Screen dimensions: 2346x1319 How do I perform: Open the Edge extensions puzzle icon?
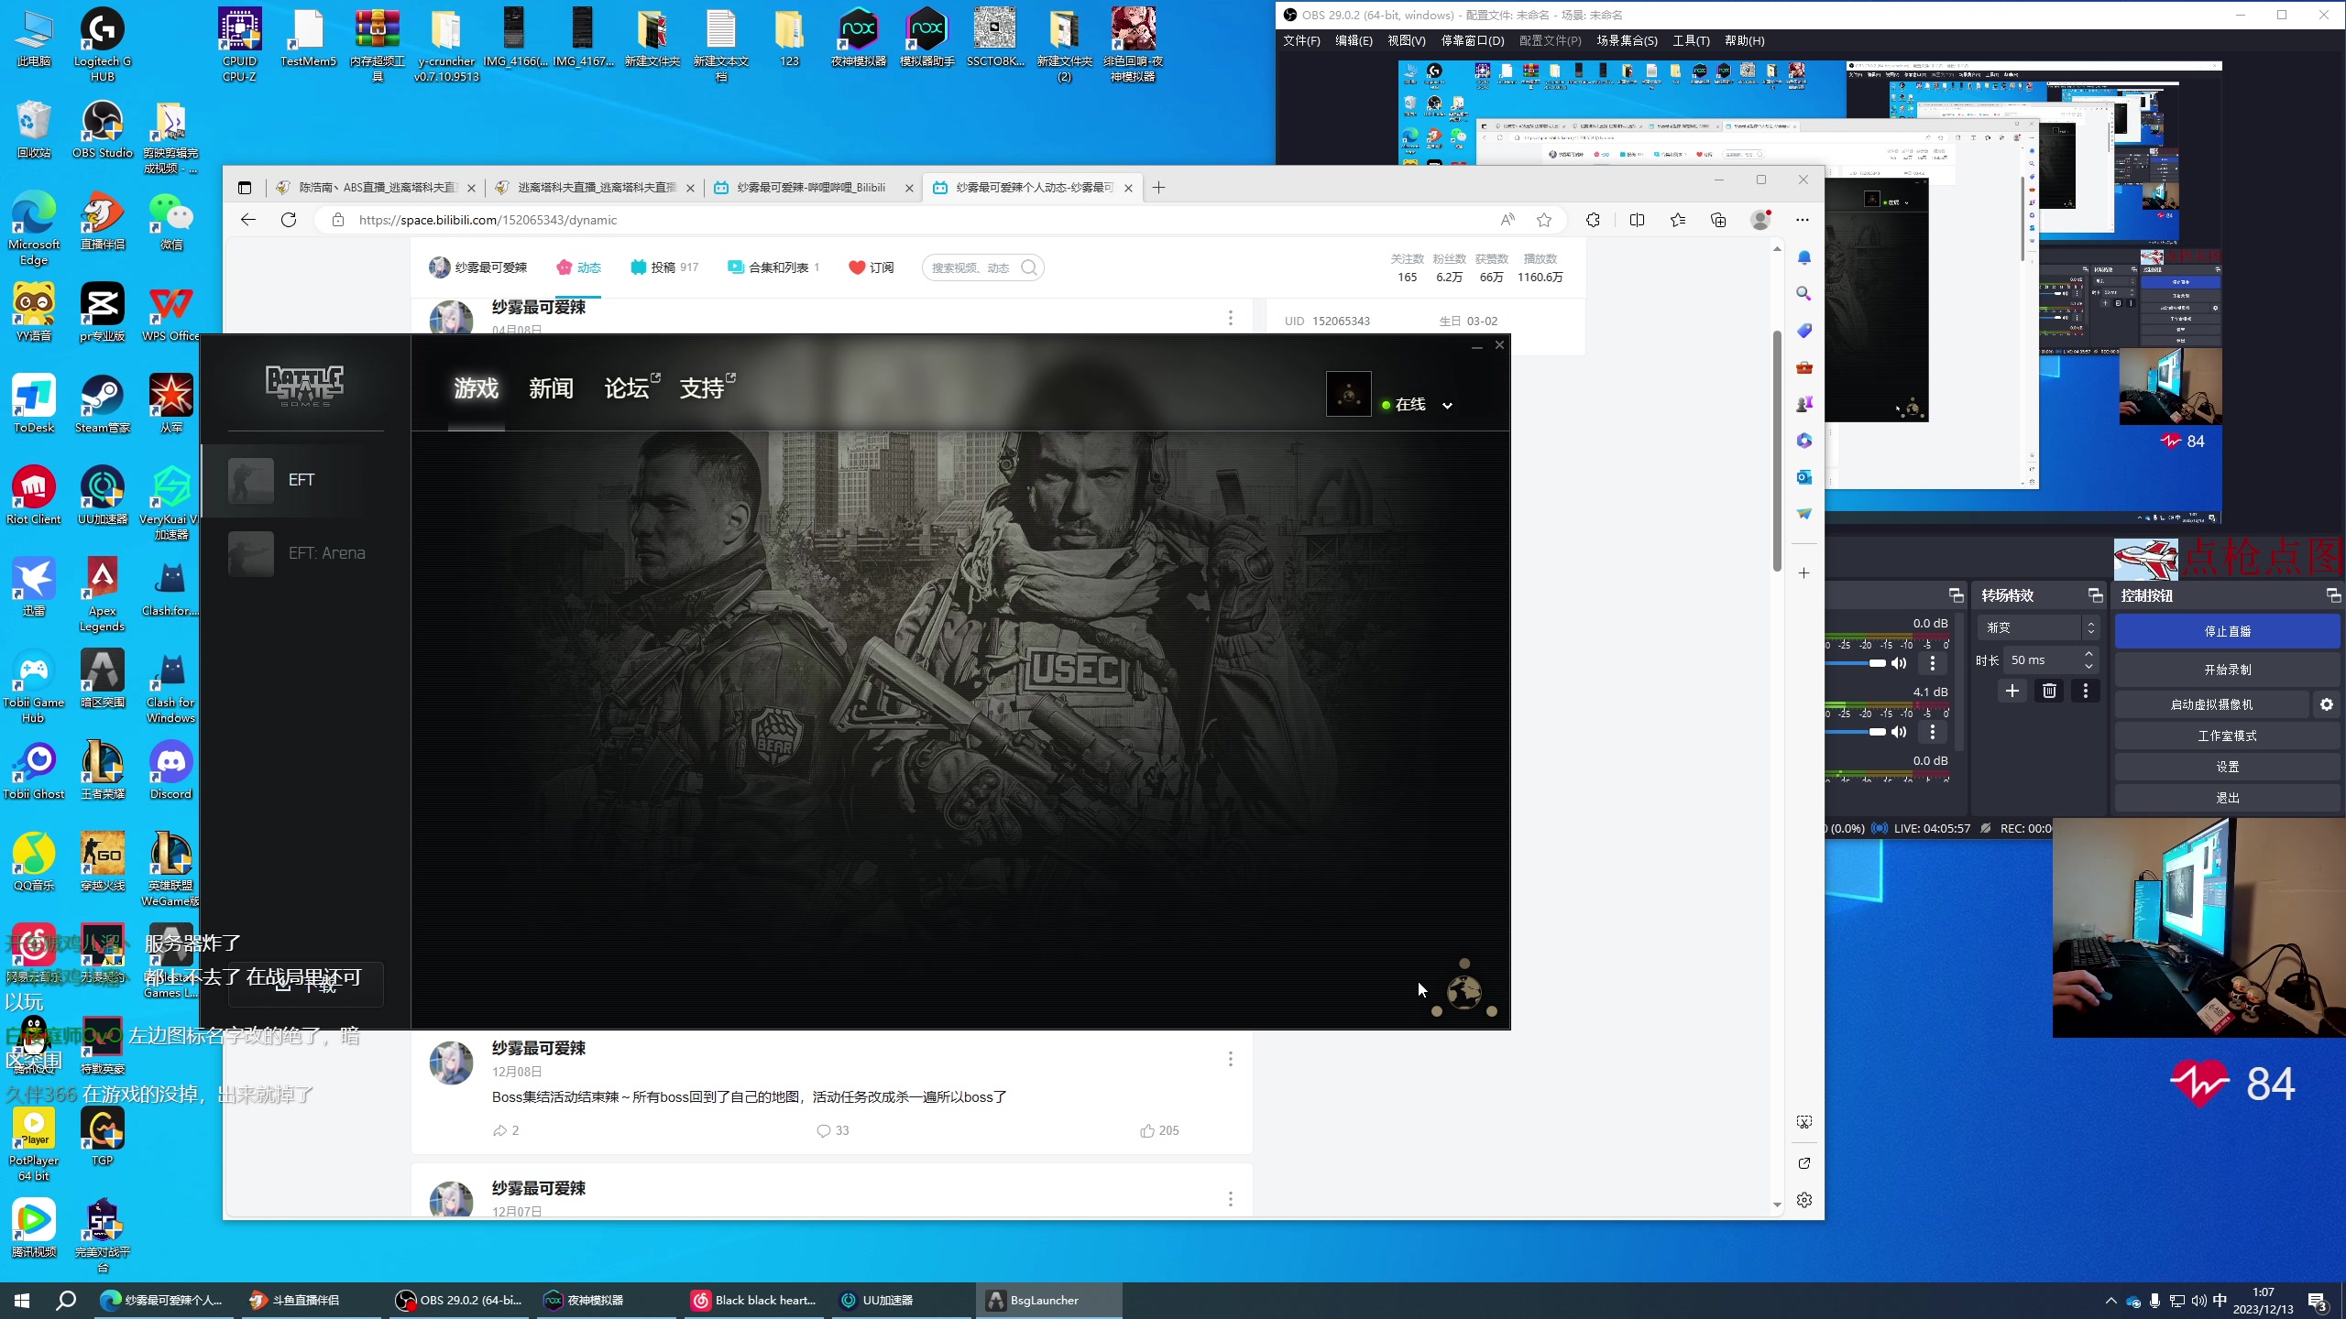pyautogui.click(x=1593, y=220)
